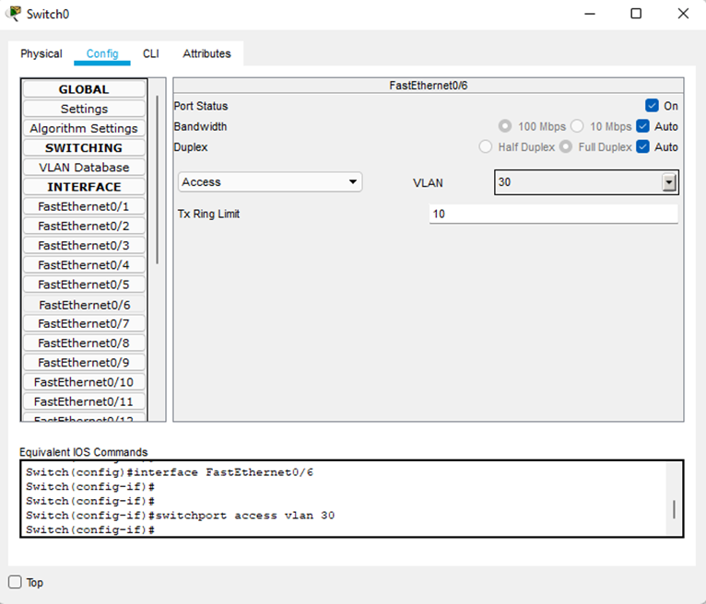Toggle the Port Status On checkbox

[652, 106]
